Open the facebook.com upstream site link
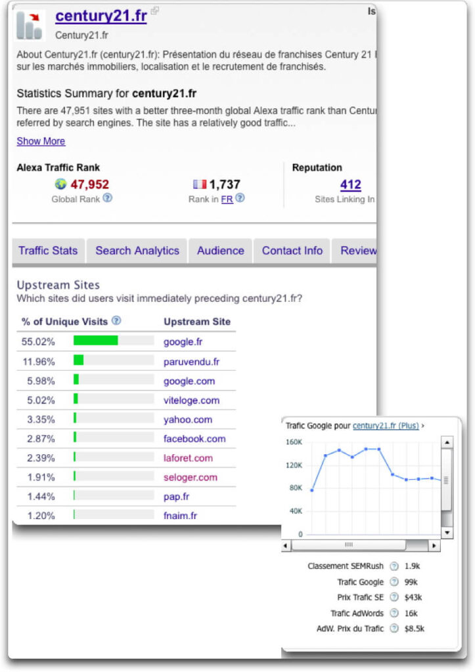475x672 pixels. 194,439
